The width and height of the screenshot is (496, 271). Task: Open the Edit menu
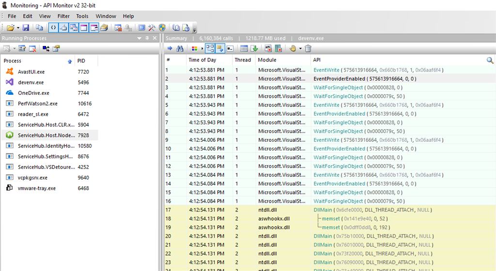(x=28, y=16)
